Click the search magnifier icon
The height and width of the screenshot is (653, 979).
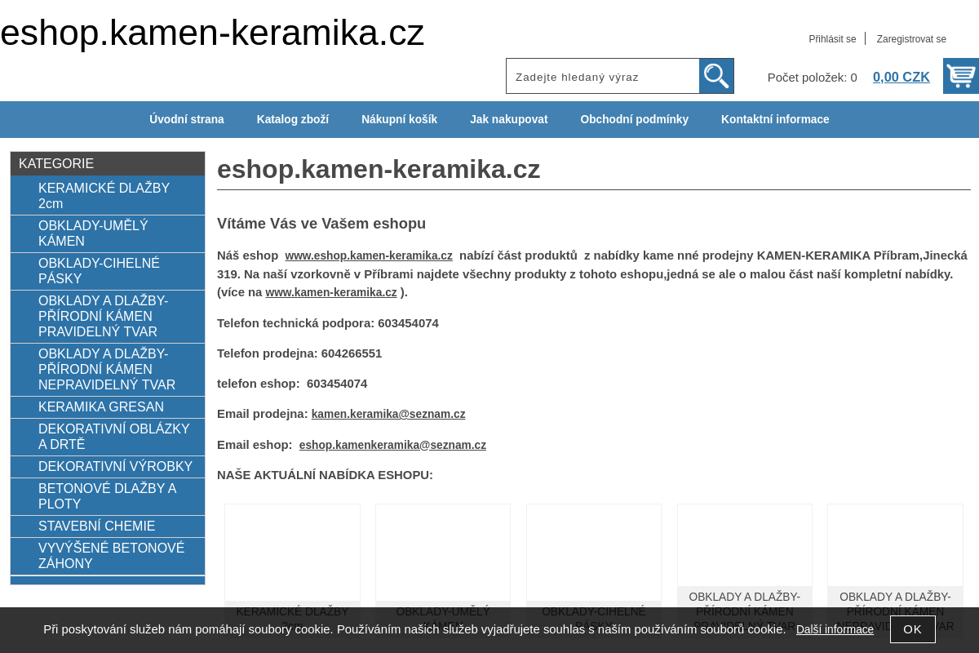pos(716,75)
